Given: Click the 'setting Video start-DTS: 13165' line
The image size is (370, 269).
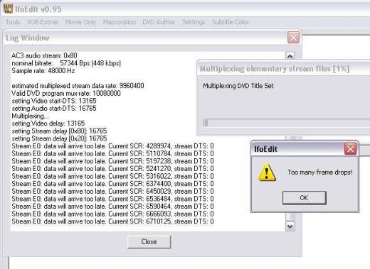Looking at the screenshot, I should click(54, 101).
